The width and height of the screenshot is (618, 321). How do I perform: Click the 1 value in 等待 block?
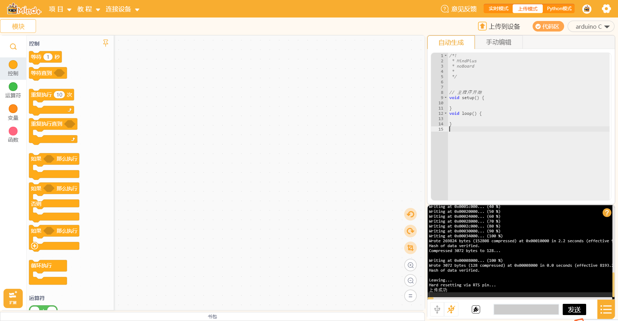pos(48,57)
